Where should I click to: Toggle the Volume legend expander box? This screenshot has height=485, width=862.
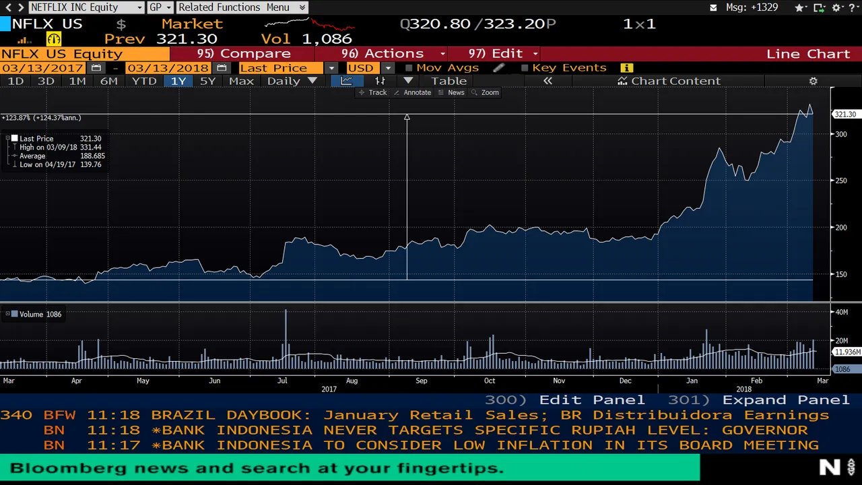(7, 314)
